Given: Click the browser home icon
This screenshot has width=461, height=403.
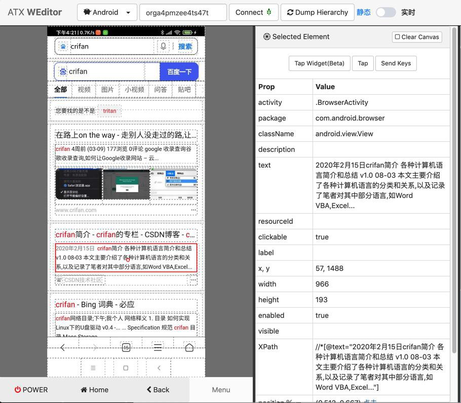Looking at the screenshot, I should [x=189, y=347].
